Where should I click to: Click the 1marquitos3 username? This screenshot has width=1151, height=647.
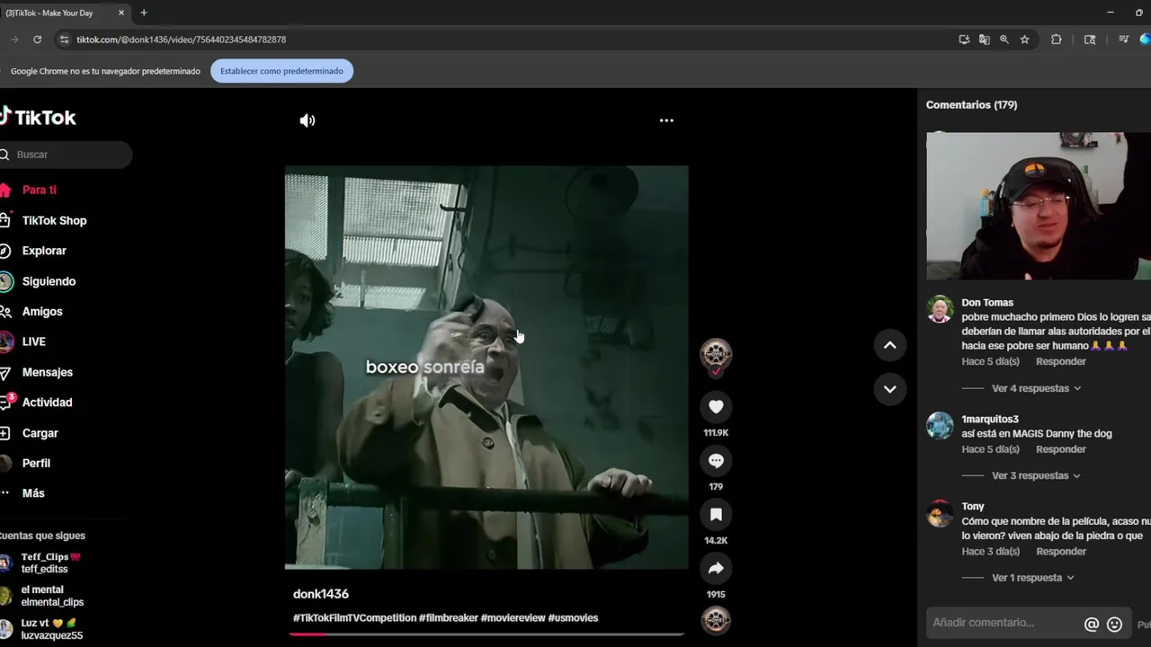point(990,419)
